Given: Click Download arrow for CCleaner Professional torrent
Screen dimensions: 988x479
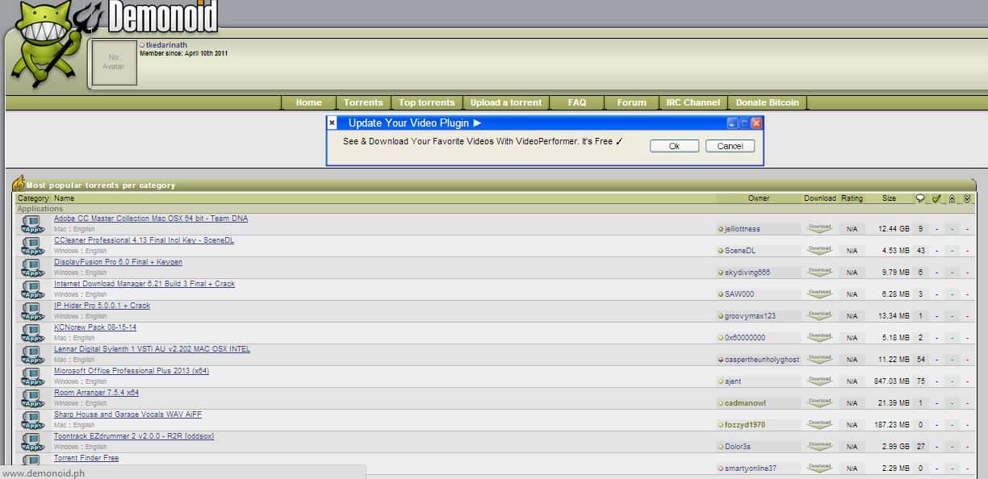Looking at the screenshot, I should tap(819, 250).
